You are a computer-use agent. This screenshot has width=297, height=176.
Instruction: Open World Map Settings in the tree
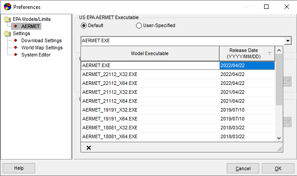42,48
